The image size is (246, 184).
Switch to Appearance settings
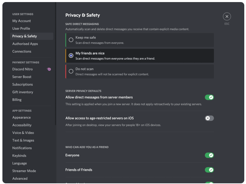(x=21, y=117)
